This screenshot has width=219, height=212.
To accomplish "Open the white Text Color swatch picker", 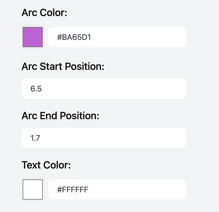I will coord(33,189).
